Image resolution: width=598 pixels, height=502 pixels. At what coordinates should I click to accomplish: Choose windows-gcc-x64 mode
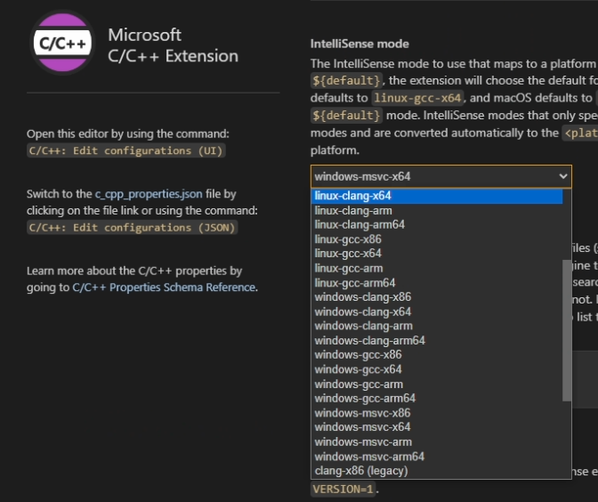click(437, 369)
